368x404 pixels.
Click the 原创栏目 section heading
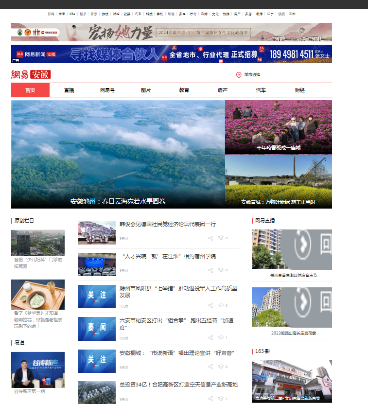24,221
